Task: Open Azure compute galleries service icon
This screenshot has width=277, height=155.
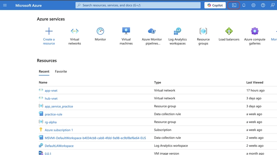Action: (x=255, y=31)
